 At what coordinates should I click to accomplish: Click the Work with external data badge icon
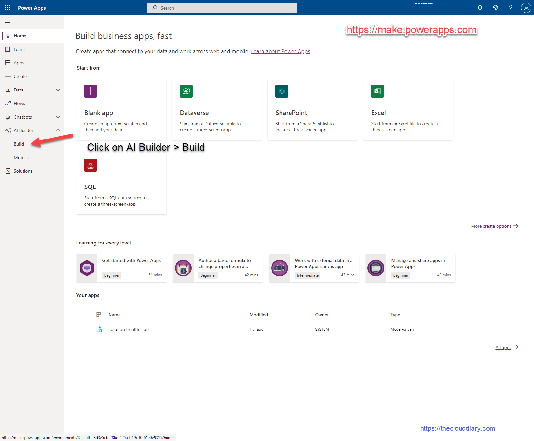280,268
